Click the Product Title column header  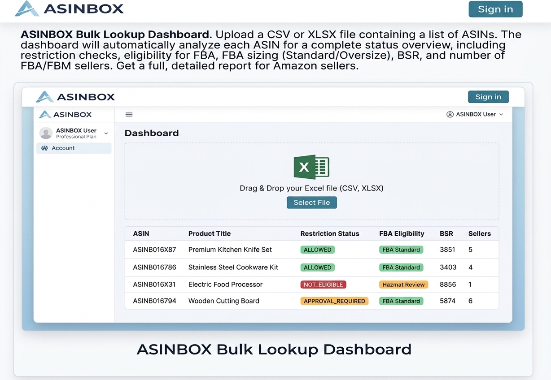pyautogui.click(x=210, y=233)
